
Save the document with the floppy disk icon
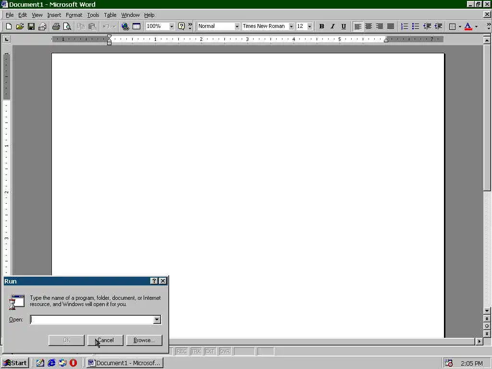tap(31, 26)
